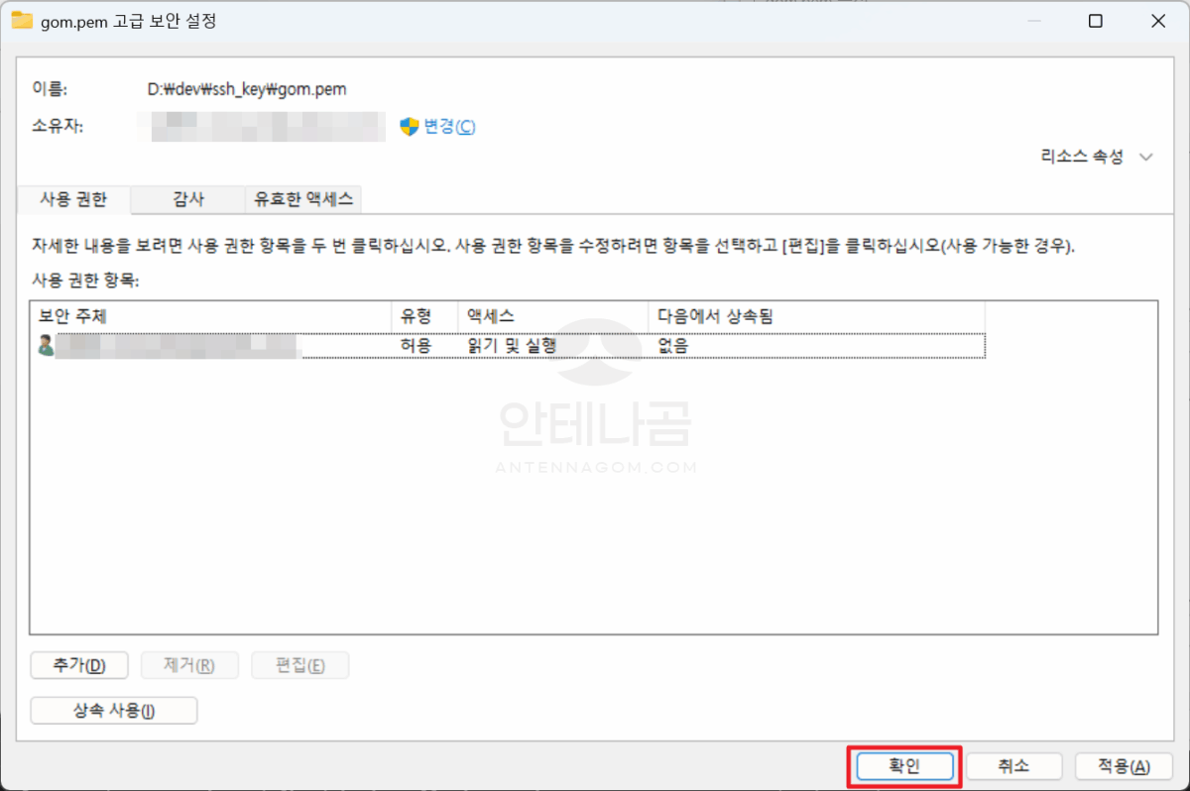Screen dimensions: 1190x791
Task: Click the user icon in permission entry row
Action: (46, 346)
